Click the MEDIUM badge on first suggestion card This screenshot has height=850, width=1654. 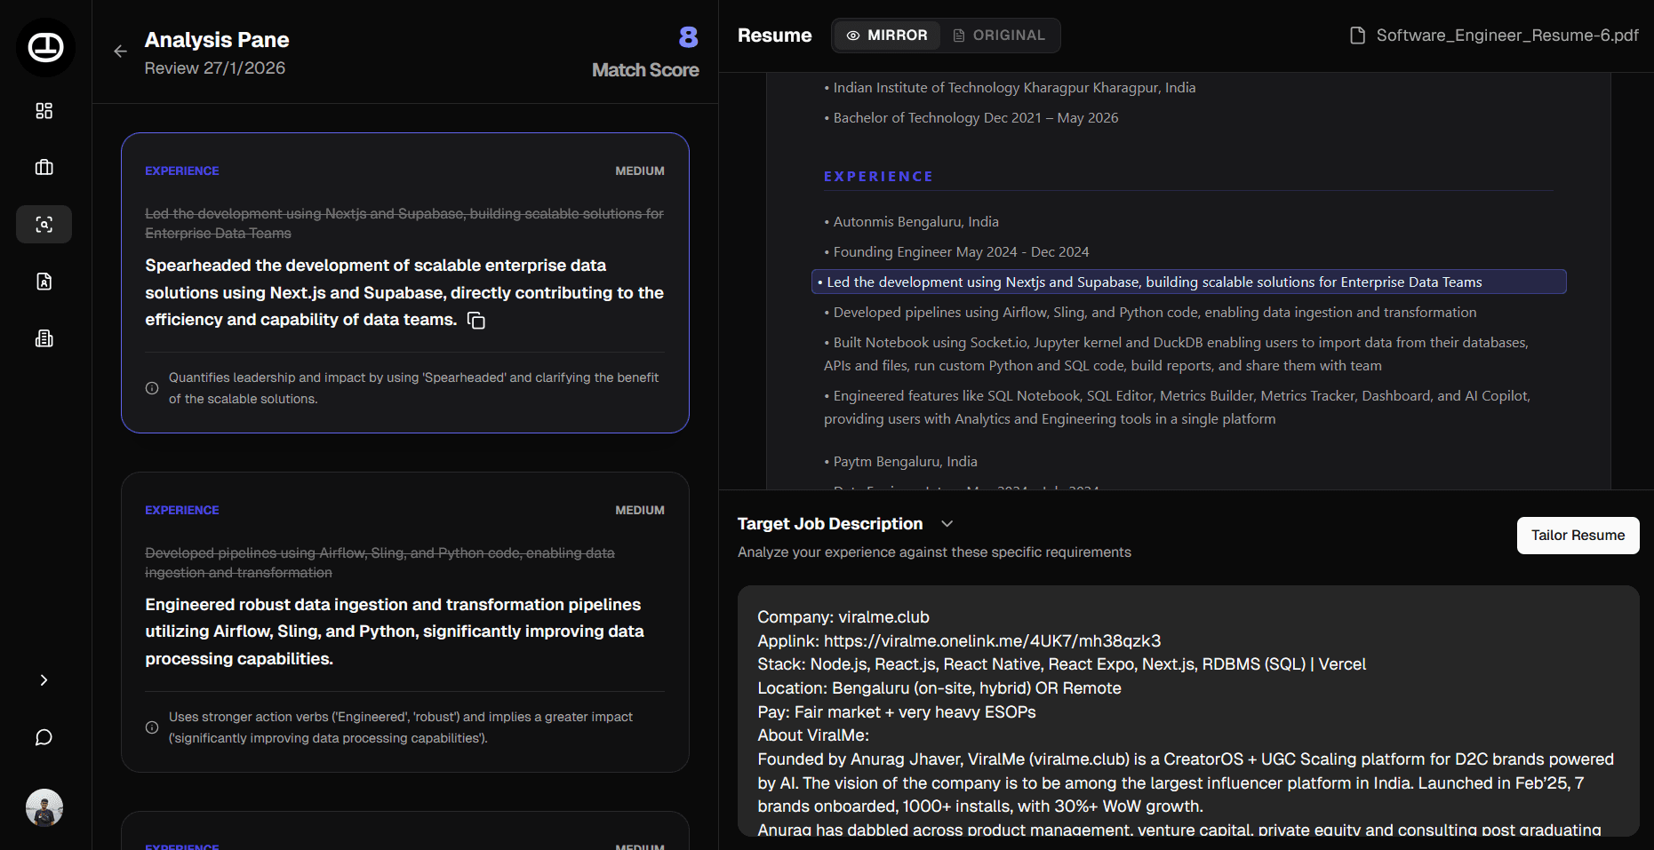point(640,171)
